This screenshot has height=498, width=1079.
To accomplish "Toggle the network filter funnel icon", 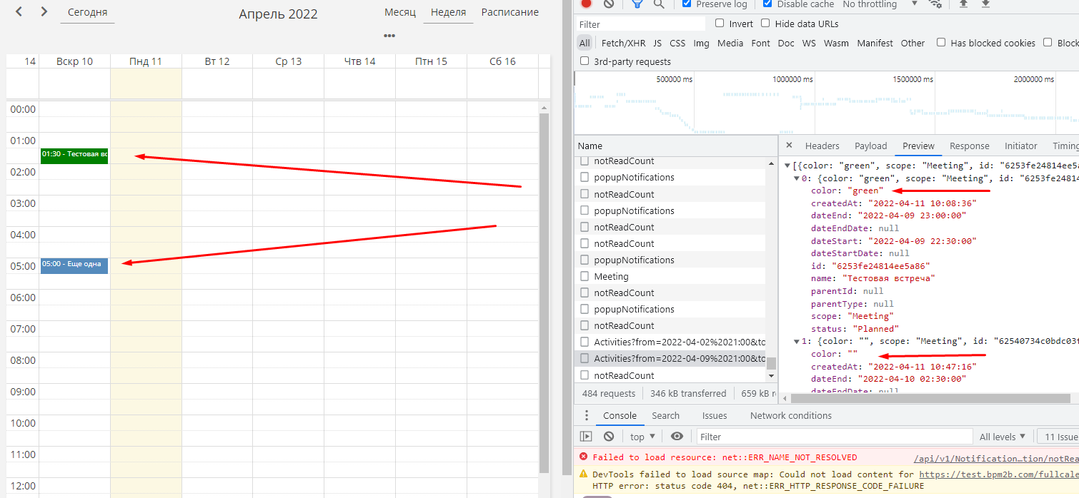I will click(x=637, y=4).
